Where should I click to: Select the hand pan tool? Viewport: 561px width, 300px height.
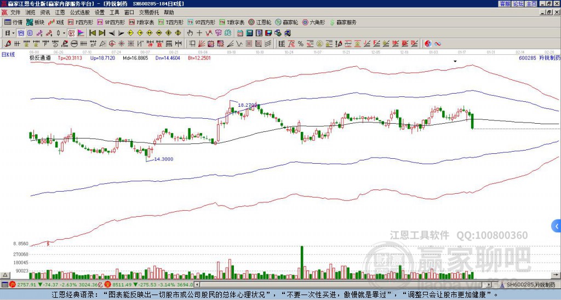pos(190,33)
